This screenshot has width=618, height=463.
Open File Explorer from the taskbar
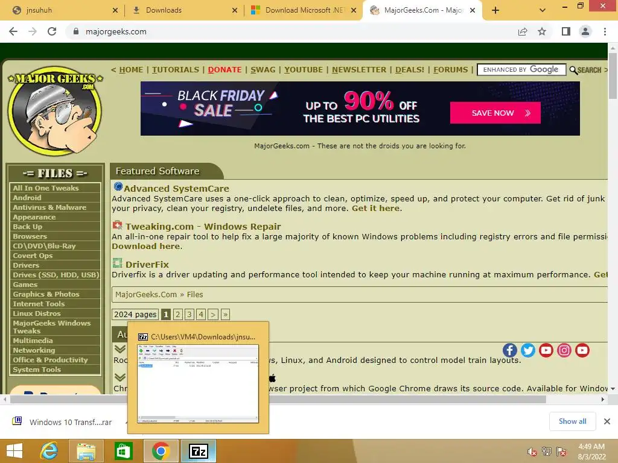coord(86,451)
